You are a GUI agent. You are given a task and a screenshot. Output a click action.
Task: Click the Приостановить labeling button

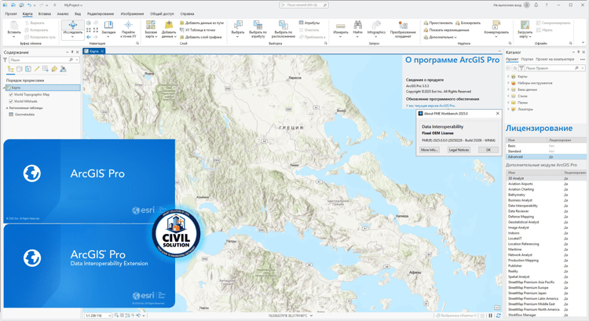(438, 23)
